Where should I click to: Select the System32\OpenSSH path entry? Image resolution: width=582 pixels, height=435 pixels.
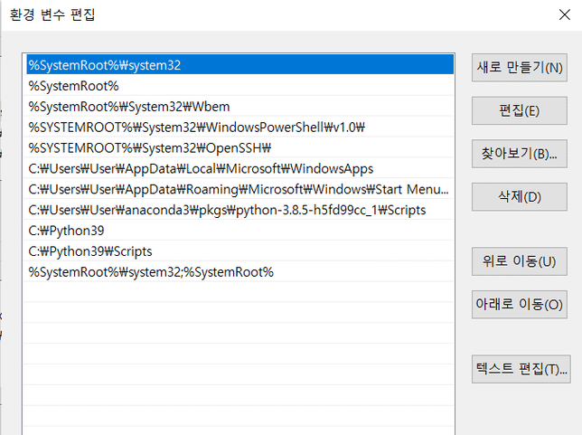(150, 147)
